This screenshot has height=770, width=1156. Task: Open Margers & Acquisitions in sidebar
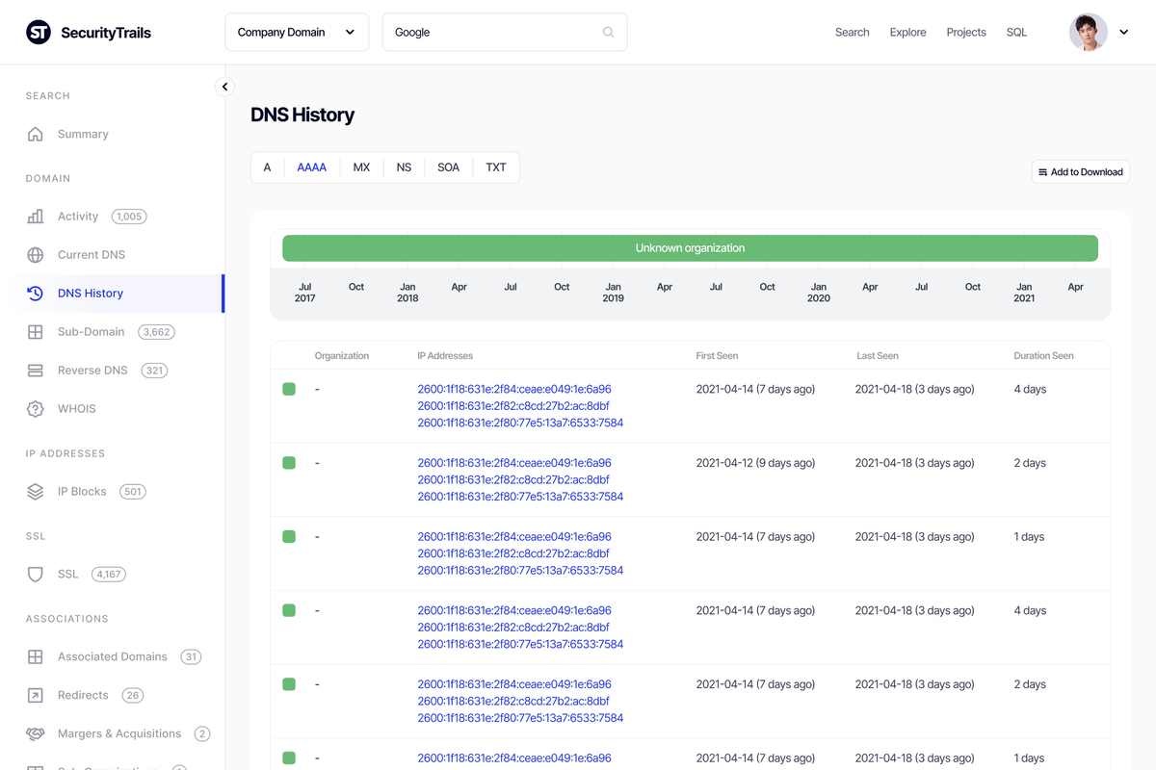pyautogui.click(x=119, y=734)
